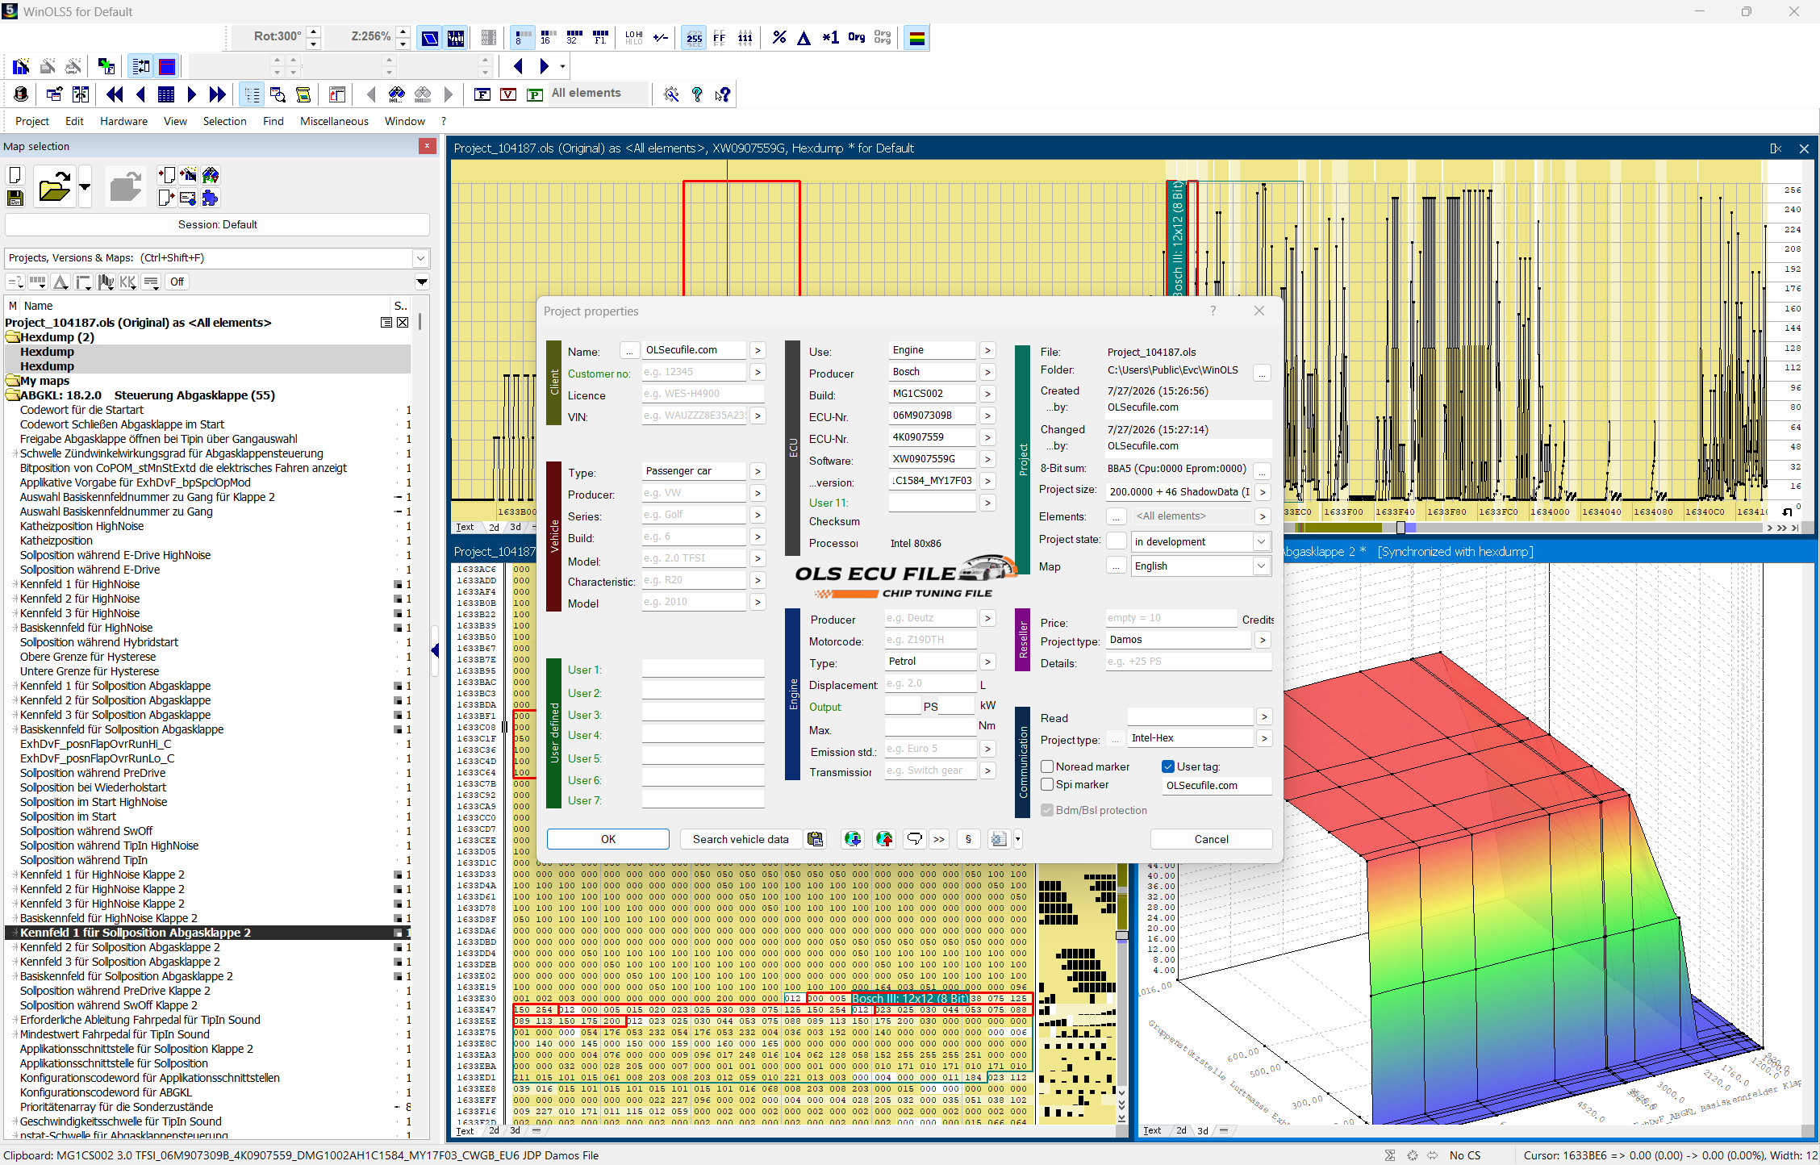Show absolute difference delta icon

[x=804, y=37]
